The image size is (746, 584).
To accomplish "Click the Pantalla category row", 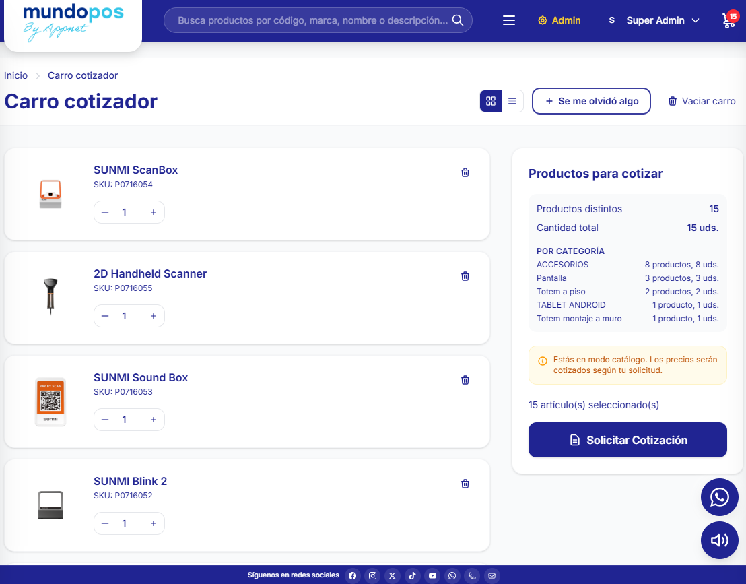I will point(628,278).
